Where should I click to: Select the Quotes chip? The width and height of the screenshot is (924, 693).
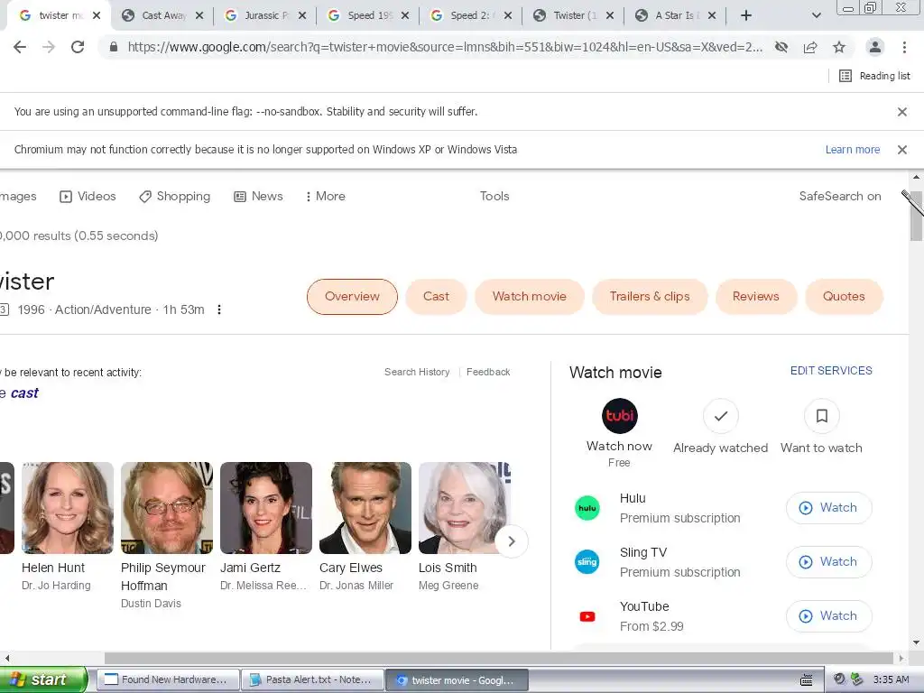(844, 296)
